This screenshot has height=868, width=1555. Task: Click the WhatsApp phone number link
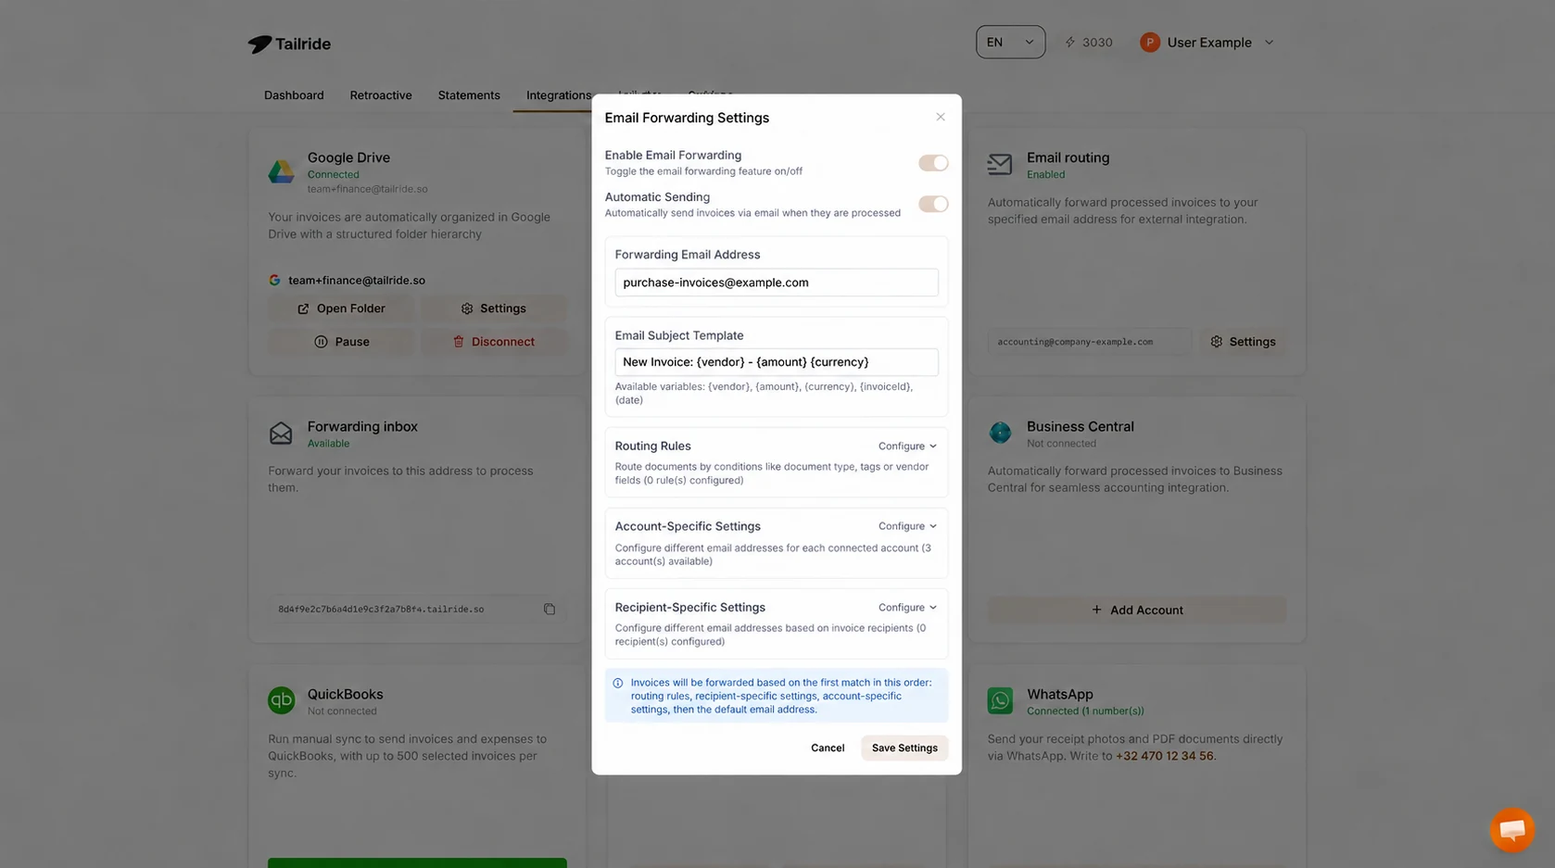pyautogui.click(x=1165, y=756)
